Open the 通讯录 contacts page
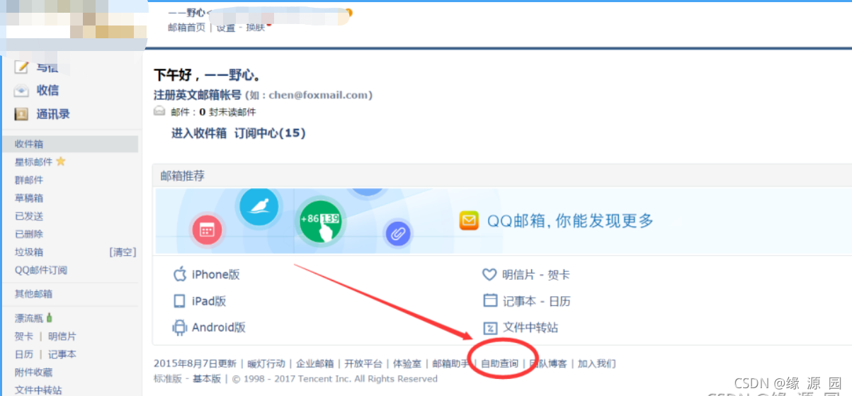This screenshot has width=852, height=396. click(x=53, y=114)
